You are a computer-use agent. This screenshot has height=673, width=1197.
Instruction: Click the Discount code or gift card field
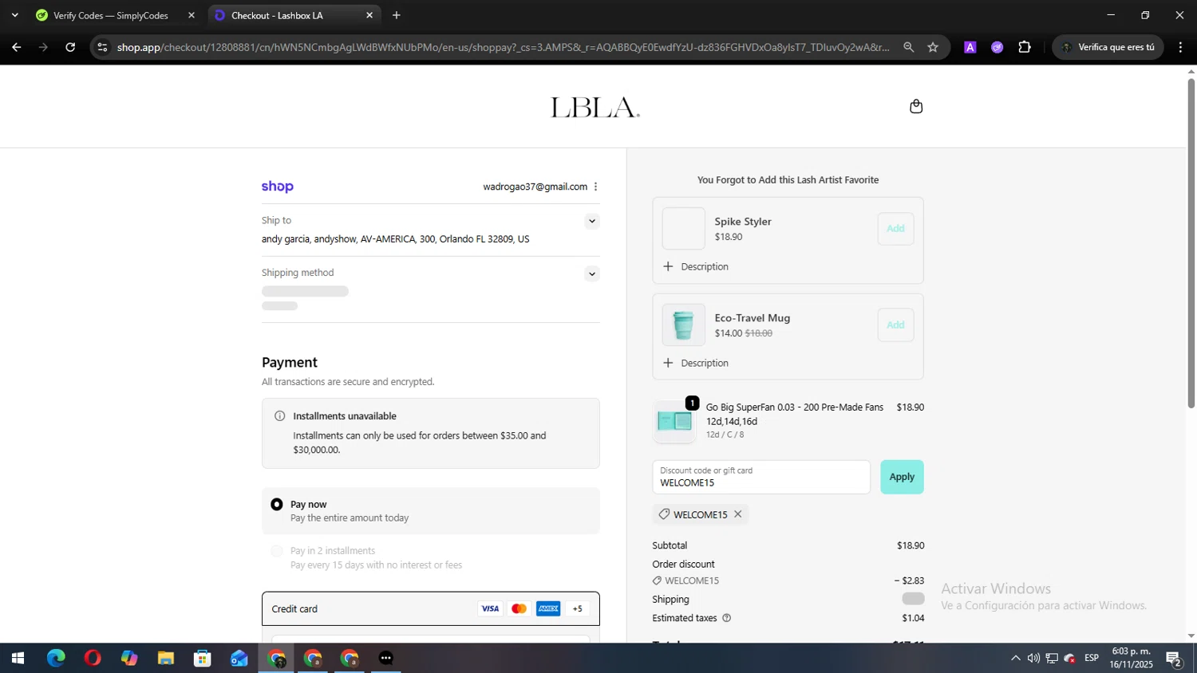click(x=761, y=477)
